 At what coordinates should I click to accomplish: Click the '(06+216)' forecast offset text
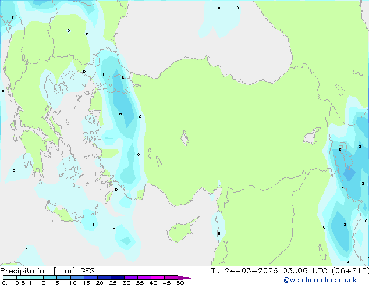[350, 271]
